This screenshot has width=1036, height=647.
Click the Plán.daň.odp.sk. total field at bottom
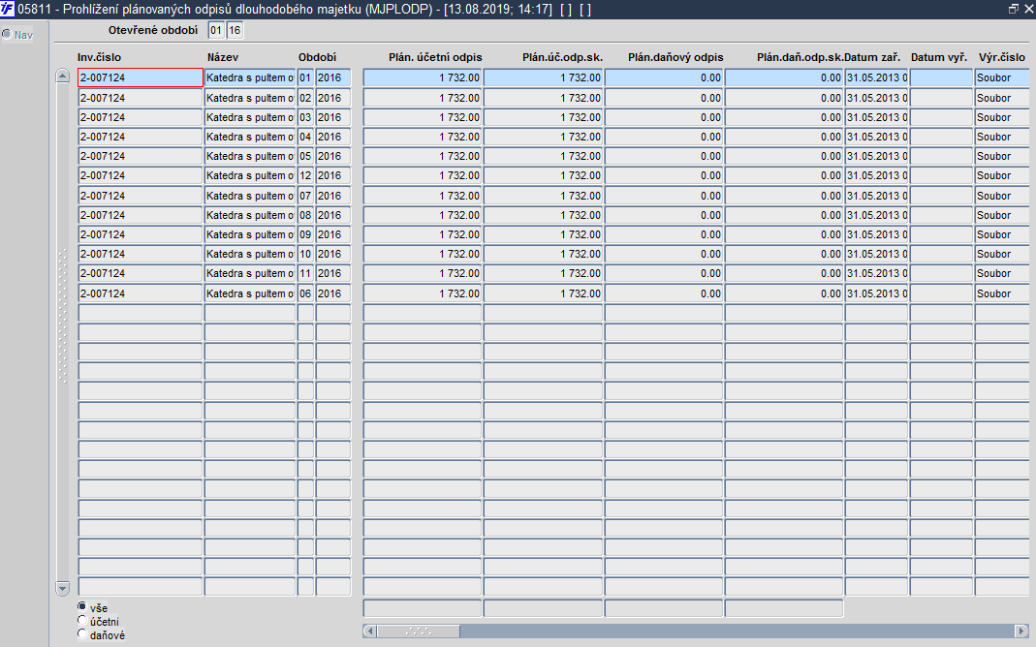coord(784,608)
